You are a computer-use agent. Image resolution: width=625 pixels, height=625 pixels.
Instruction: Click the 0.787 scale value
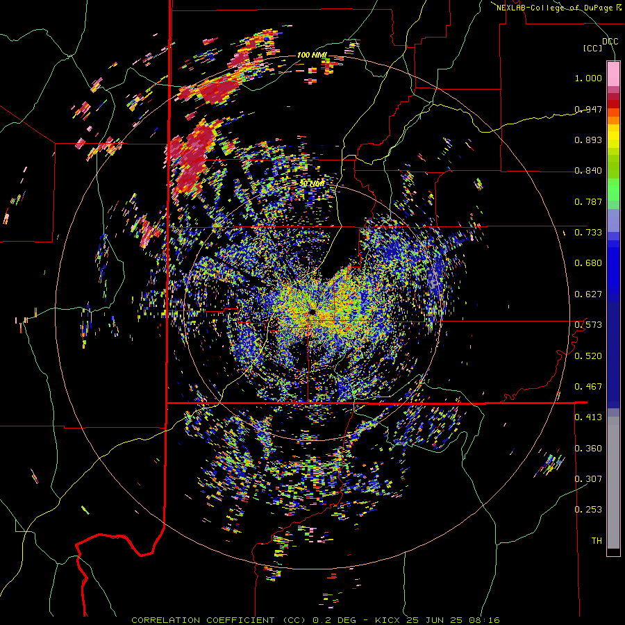(588, 201)
